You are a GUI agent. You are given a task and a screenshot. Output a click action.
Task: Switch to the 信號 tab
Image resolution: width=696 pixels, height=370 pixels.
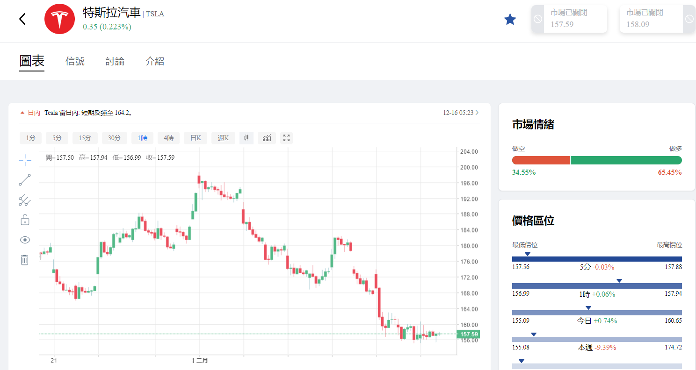pyautogui.click(x=75, y=61)
